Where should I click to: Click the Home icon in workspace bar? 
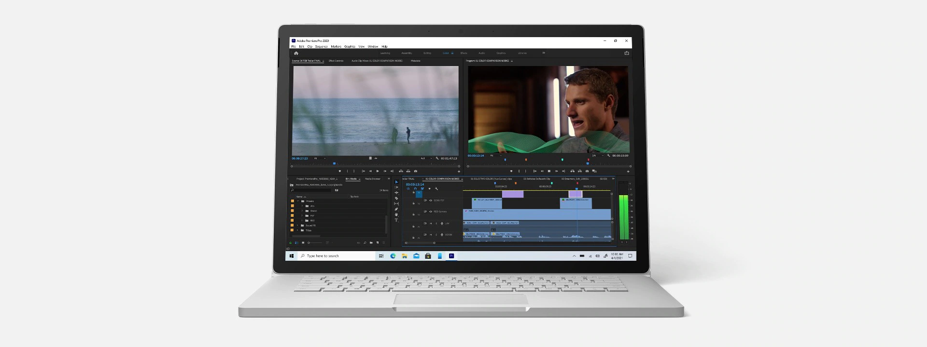(x=296, y=53)
